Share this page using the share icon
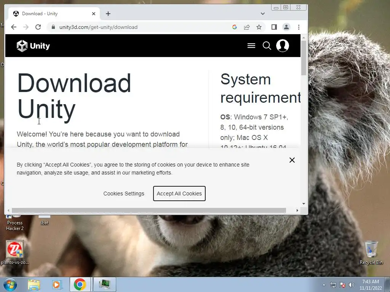The height and width of the screenshot is (292, 390). click(x=247, y=27)
